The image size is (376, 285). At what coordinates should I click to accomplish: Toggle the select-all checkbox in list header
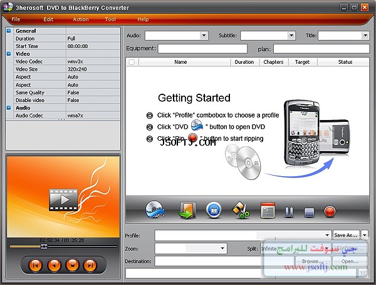(x=132, y=62)
